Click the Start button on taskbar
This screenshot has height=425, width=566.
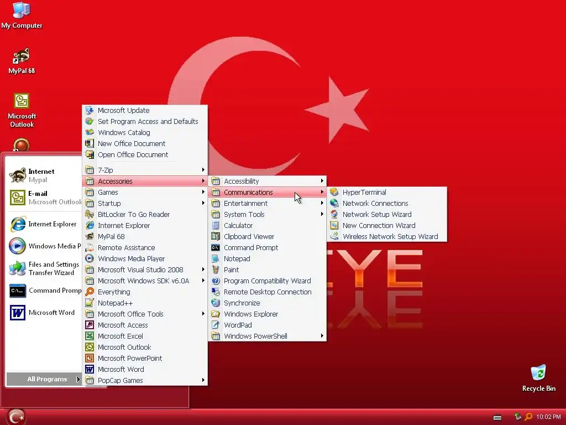click(16, 417)
